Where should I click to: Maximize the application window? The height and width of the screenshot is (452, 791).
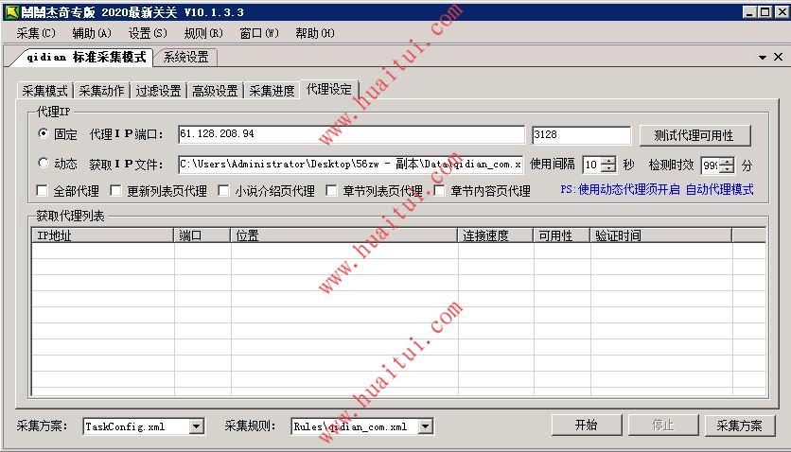(765, 12)
